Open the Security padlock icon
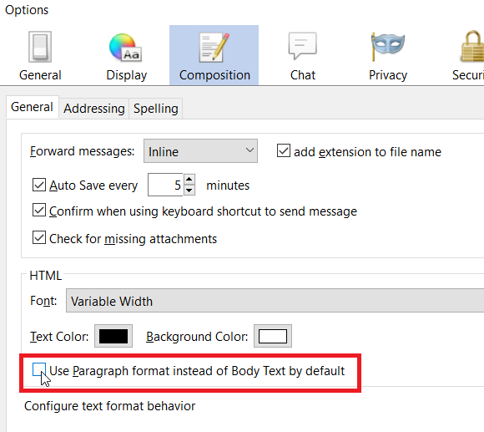Viewport: 484px width, 432px height. click(x=472, y=46)
